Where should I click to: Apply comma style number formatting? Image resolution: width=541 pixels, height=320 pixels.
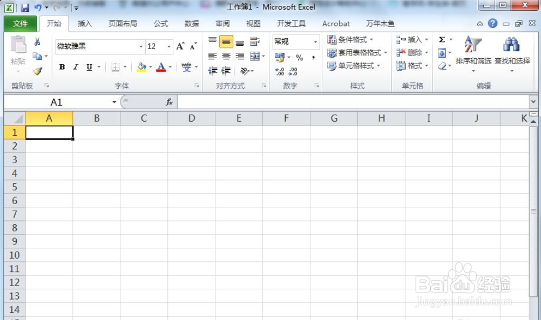[x=313, y=58]
